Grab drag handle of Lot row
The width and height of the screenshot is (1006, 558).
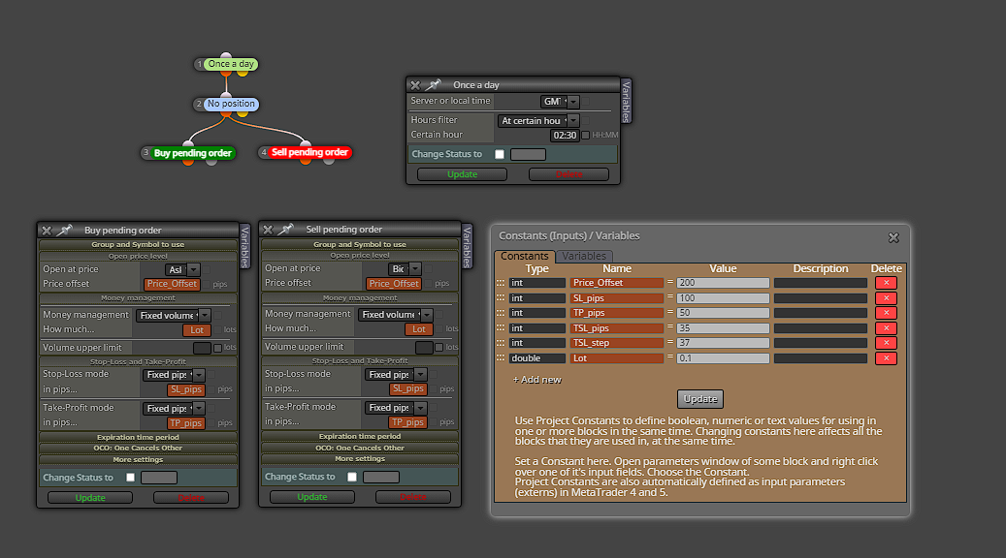(x=501, y=358)
